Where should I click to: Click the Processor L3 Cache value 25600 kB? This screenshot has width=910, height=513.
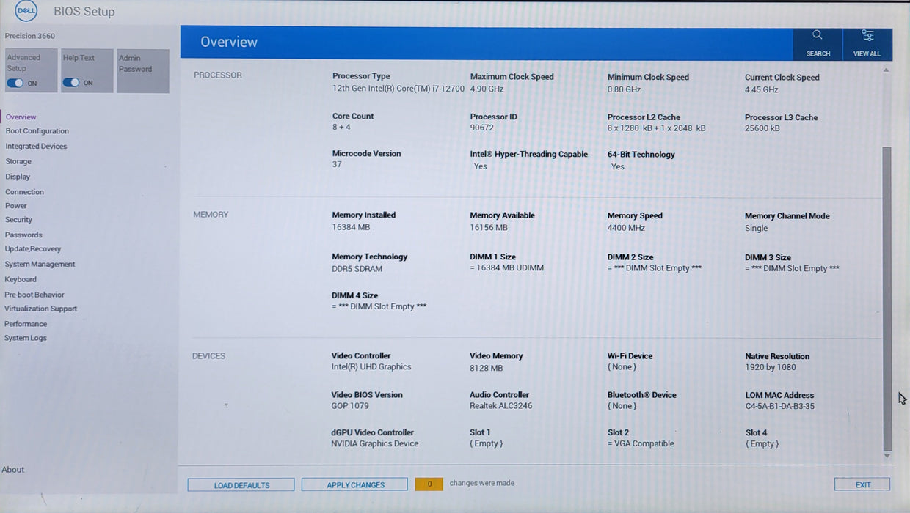point(762,128)
